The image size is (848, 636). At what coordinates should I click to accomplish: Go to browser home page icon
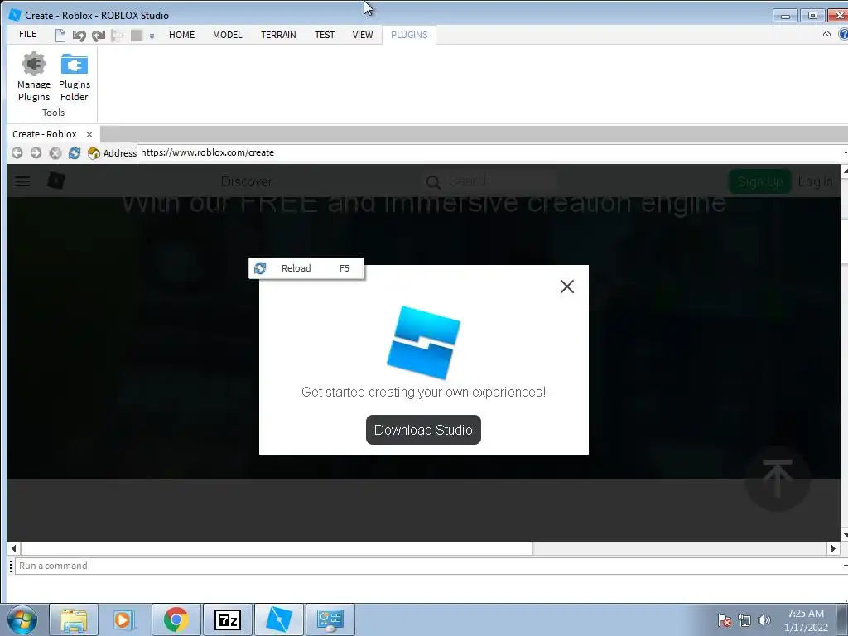pos(94,153)
